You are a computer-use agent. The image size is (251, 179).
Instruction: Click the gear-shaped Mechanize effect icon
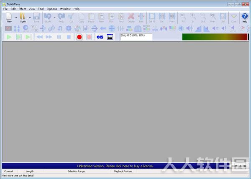pyautogui.click(x=69, y=28)
